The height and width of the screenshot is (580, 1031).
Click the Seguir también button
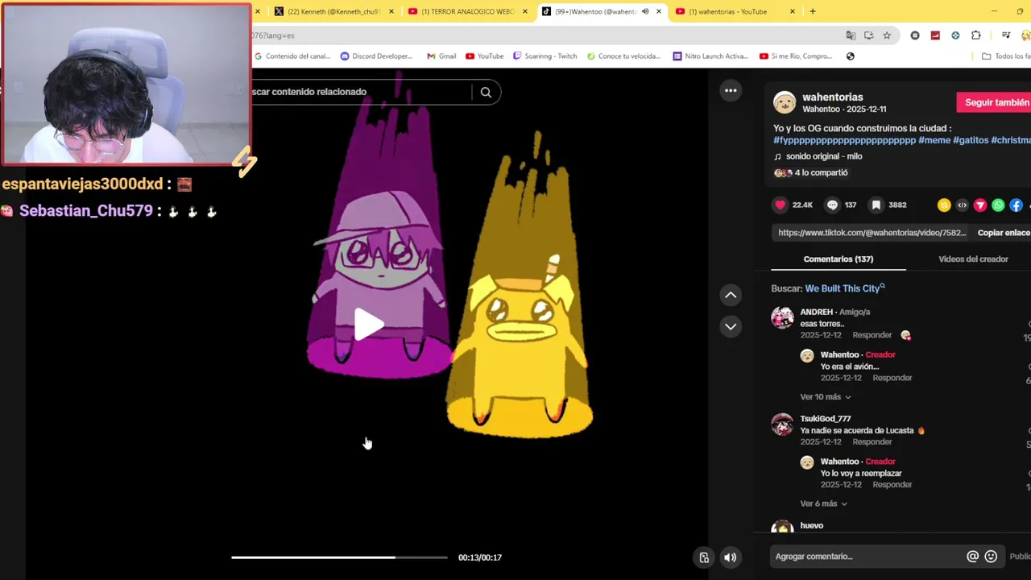994,102
